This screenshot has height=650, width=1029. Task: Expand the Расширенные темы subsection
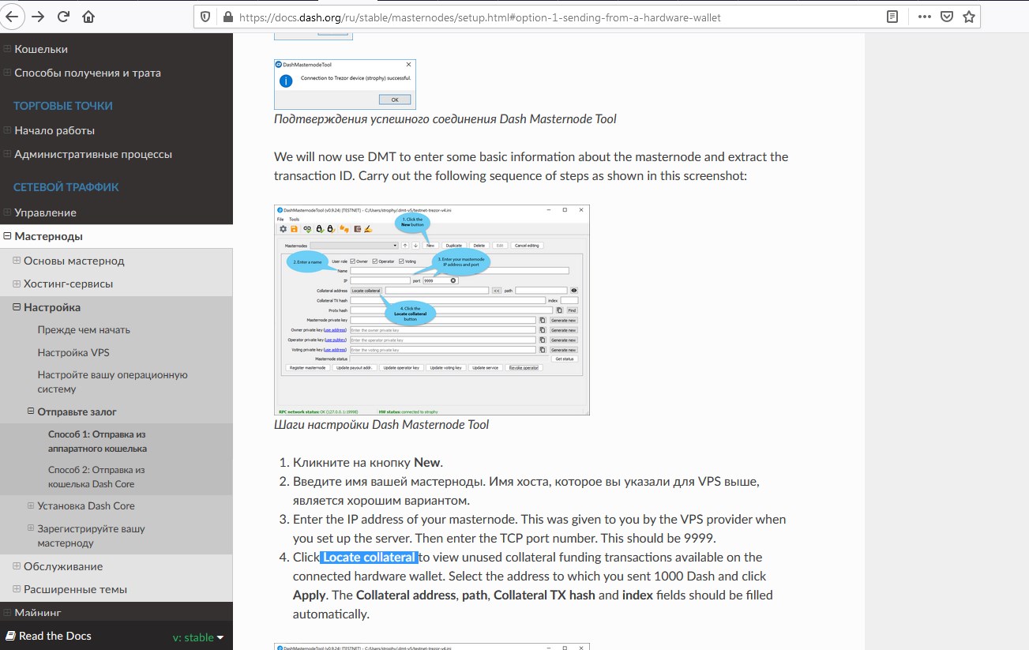(x=17, y=589)
